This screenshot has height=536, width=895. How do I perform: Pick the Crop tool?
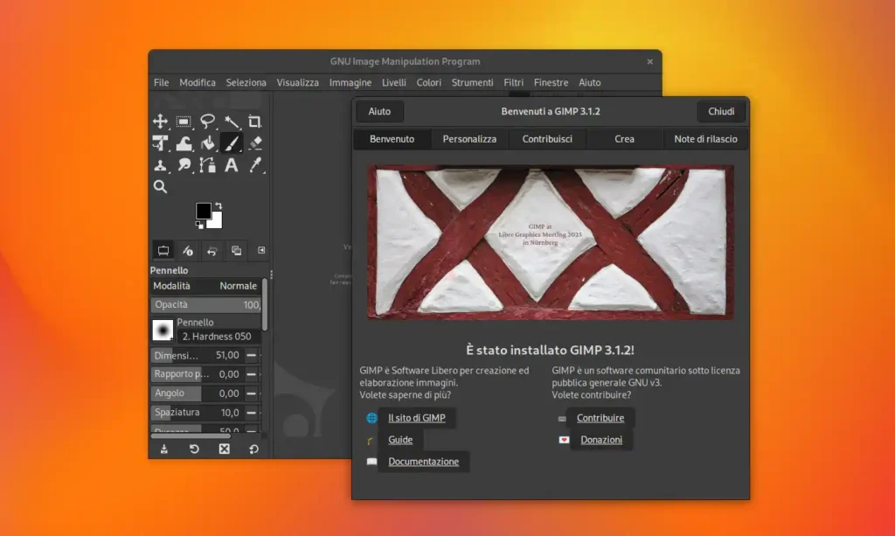click(x=256, y=122)
